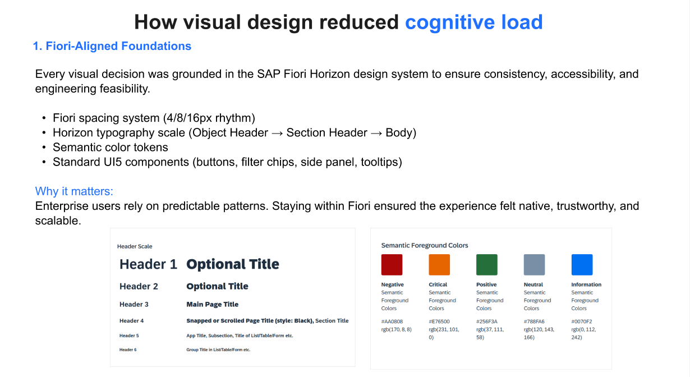Click the 'Semantic color tokens' bullet

(x=111, y=148)
